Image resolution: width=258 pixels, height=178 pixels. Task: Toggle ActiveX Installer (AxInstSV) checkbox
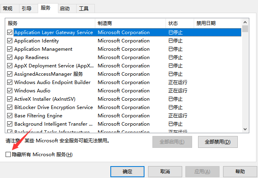10,99
